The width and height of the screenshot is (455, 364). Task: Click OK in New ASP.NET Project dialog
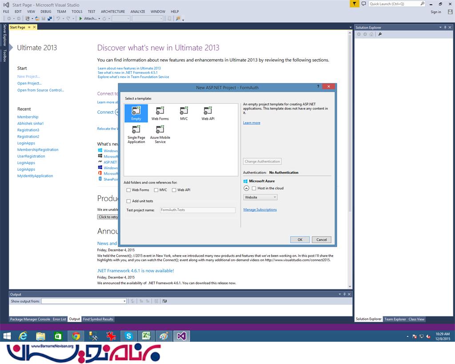coord(300,240)
